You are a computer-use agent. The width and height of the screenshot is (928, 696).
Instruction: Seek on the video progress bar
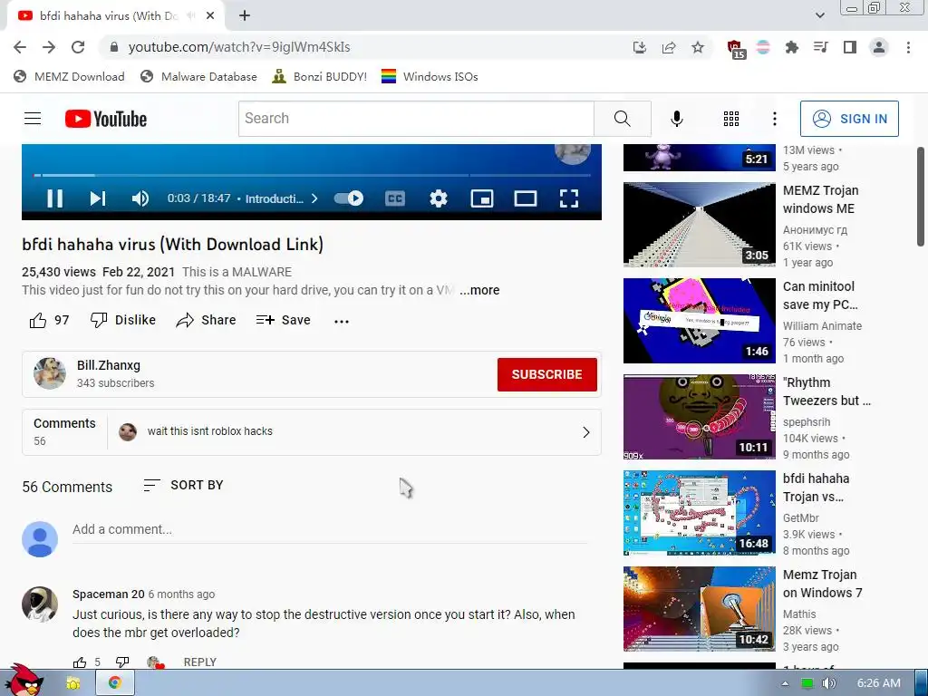click(x=312, y=175)
